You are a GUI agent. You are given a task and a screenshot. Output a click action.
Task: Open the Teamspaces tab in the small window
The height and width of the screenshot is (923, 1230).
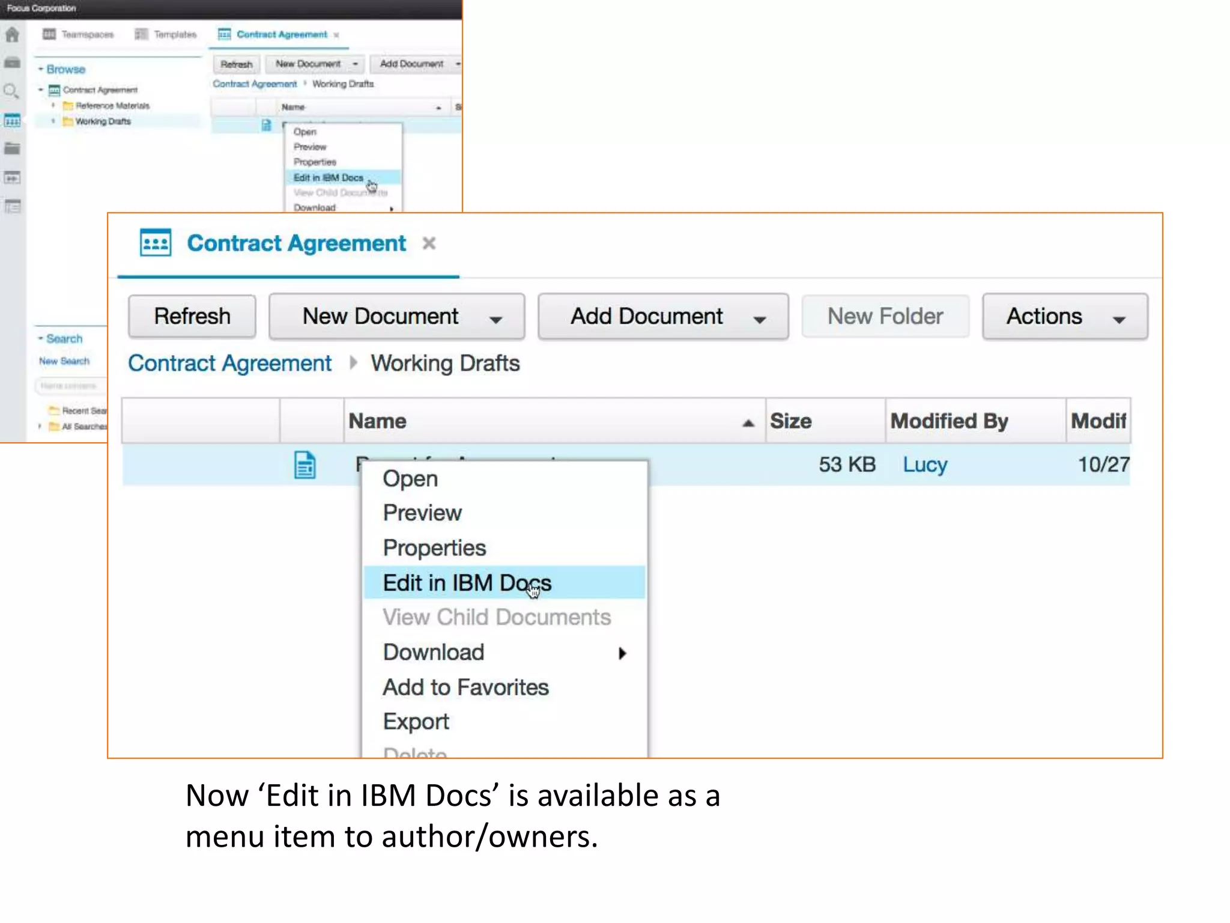pyautogui.click(x=78, y=35)
